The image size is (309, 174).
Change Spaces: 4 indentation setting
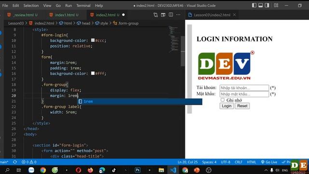coord(209,162)
